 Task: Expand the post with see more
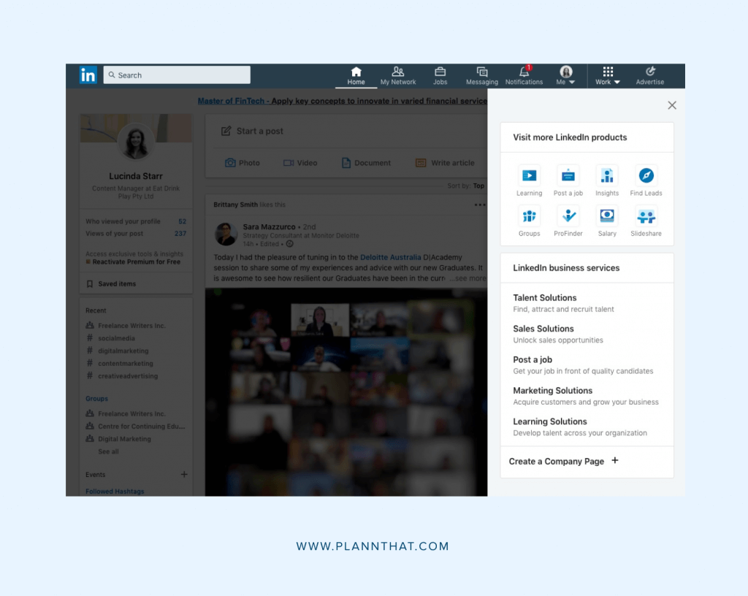click(467, 278)
